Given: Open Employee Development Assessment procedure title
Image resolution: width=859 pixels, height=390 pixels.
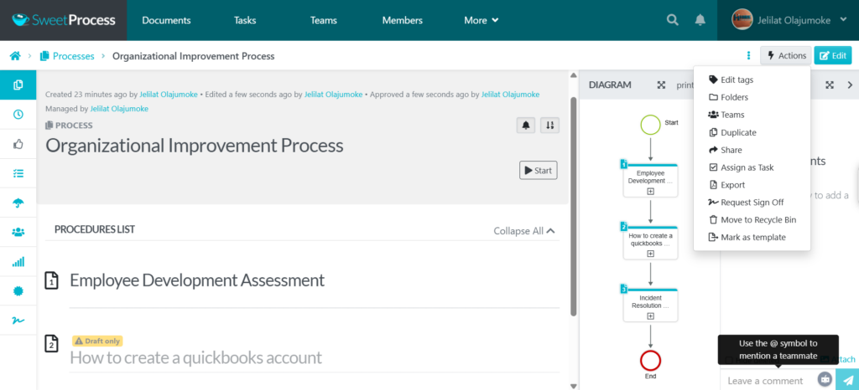Looking at the screenshot, I should [197, 280].
